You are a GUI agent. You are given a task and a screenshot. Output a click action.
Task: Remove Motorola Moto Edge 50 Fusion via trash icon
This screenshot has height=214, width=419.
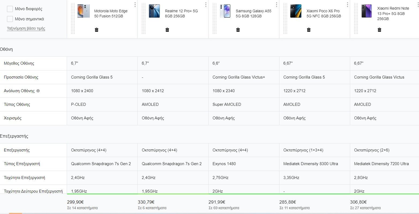pyautogui.click(x=96, y=30)
